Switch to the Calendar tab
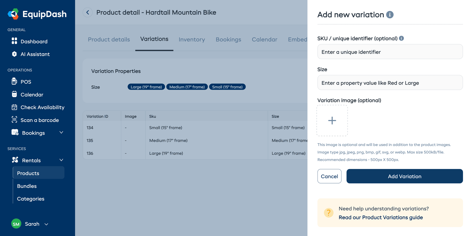Screen dimensions: 473x236 [264, 39]
